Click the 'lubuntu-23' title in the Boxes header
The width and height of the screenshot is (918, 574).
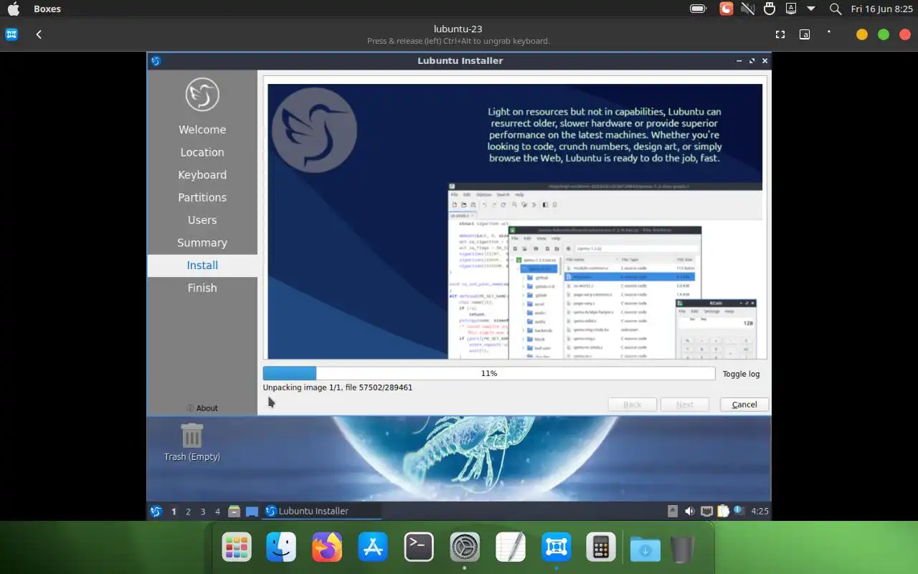coord(458,29)
